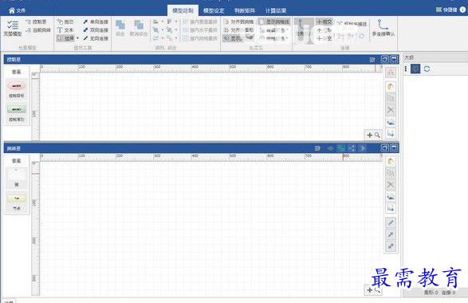
Task: Click the refresh icon in 大纲 panel
Action: (x=427, y=69)
